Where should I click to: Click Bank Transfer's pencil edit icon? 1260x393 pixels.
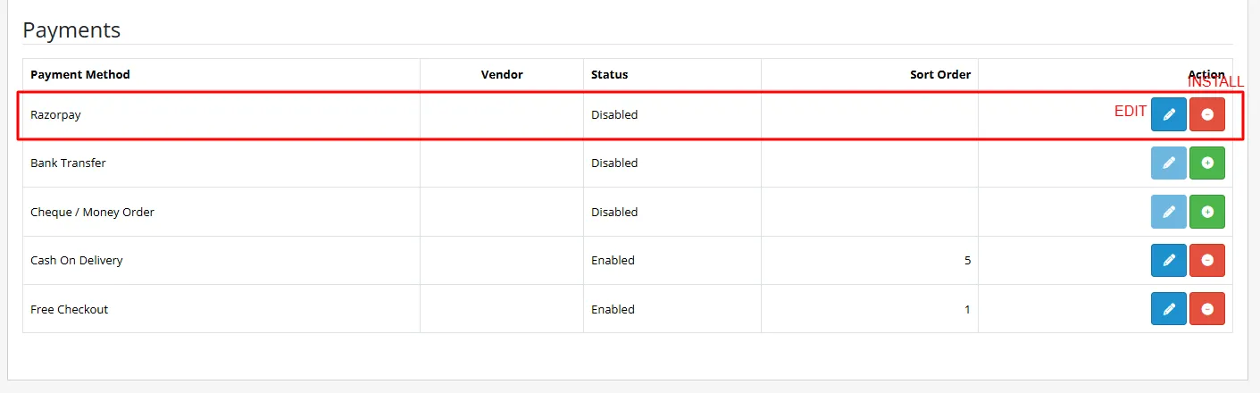[x=1168, y=163]
